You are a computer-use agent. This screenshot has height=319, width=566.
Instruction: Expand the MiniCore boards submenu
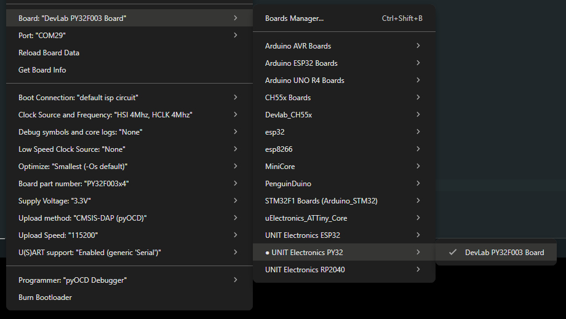[x=281, y=167]
